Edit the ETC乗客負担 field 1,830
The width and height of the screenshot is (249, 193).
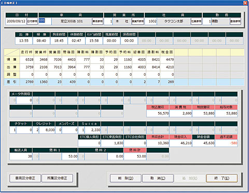pyautogui.click(x=112, y=143)
